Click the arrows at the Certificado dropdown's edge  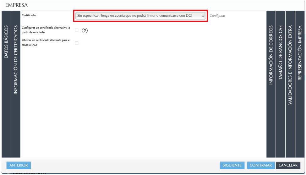tap(203, 15)
